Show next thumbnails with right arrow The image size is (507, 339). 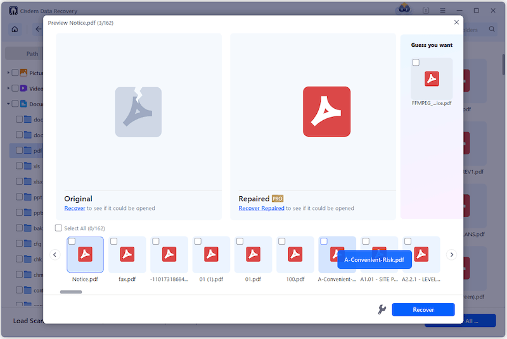coord(452,255)
